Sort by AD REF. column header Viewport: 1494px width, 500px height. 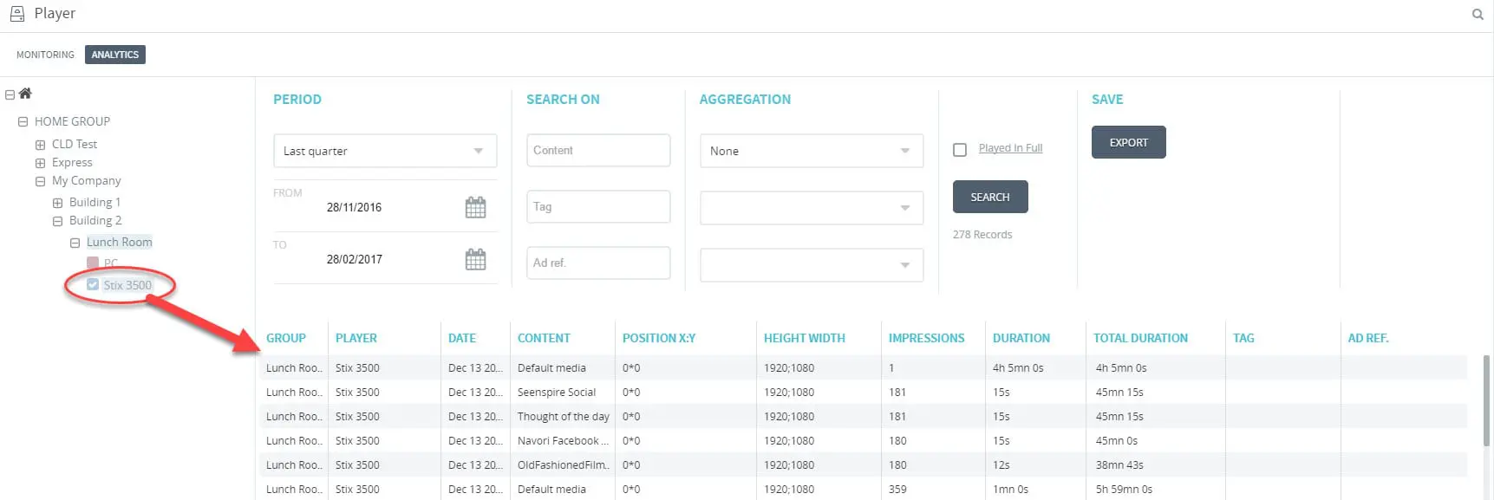1368,338
